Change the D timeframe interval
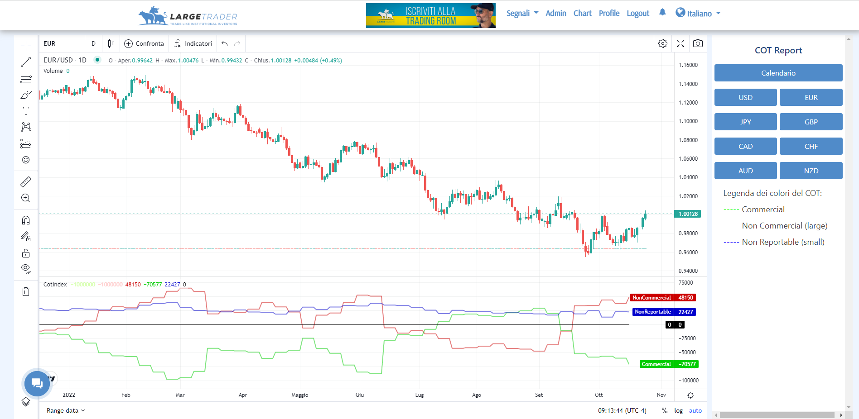859x419 pixels. coord(94,43)
